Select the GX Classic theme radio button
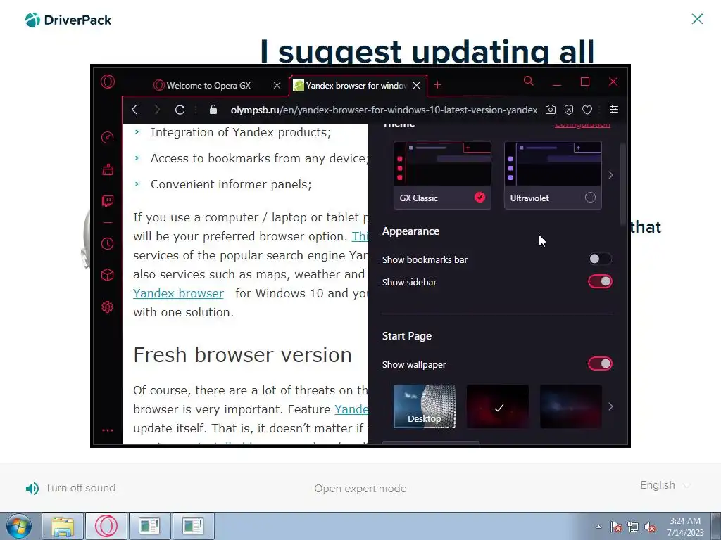 pyautogui.click(x=479, y=198)
